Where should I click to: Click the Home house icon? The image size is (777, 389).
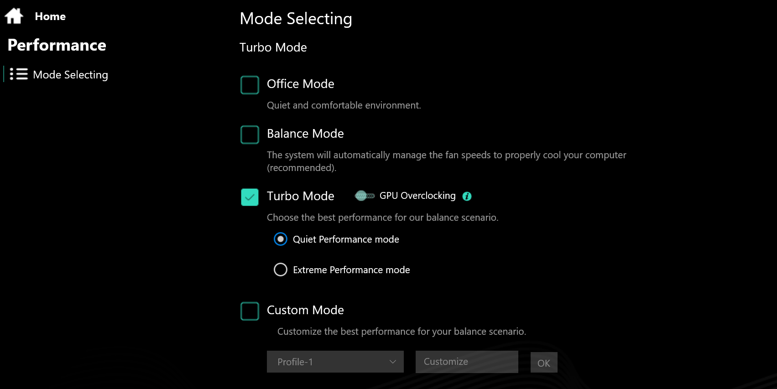tap(14, 16)
